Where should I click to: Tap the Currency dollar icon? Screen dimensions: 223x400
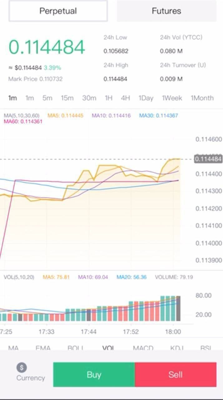tap(22, 367)
